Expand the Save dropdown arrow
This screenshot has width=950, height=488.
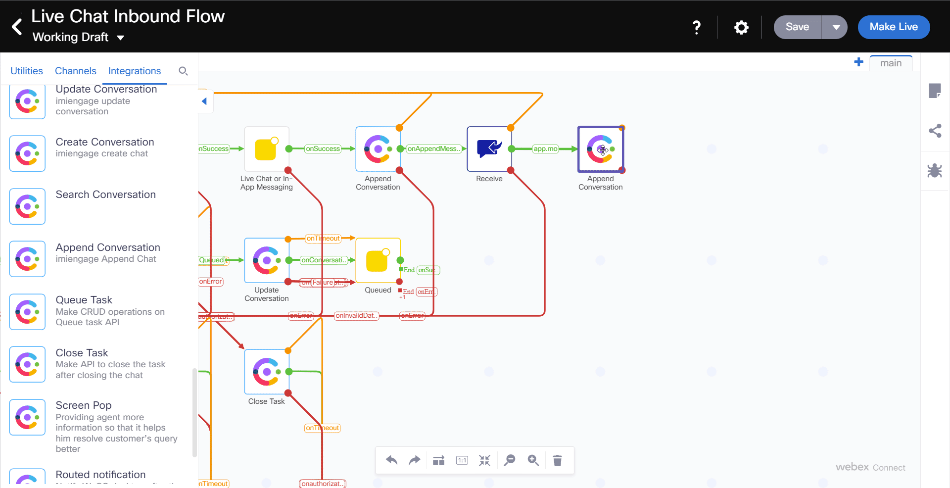coord(836,27)
